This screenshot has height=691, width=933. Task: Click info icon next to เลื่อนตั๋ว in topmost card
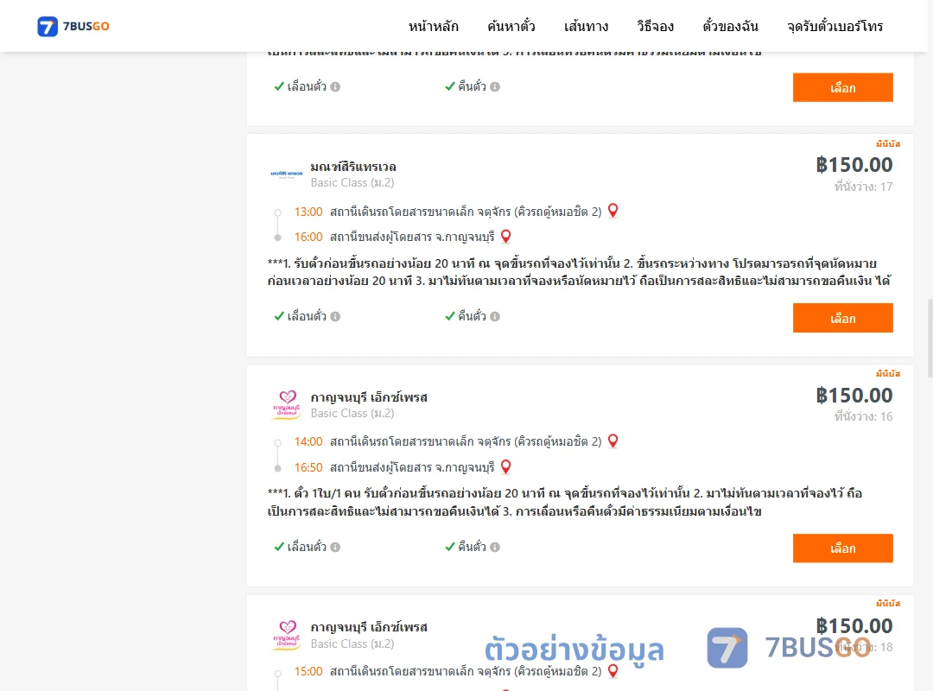coord(335,87)
